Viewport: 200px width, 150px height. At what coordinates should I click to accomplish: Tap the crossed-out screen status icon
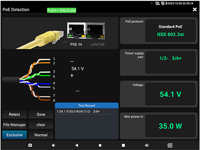click(163, 3)
